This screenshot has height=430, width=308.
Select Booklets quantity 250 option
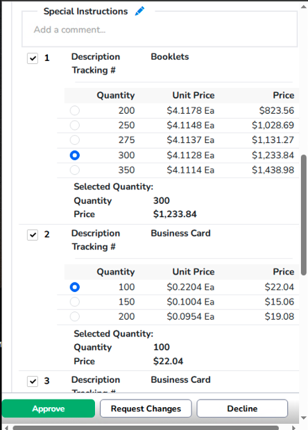pos(75,126)
